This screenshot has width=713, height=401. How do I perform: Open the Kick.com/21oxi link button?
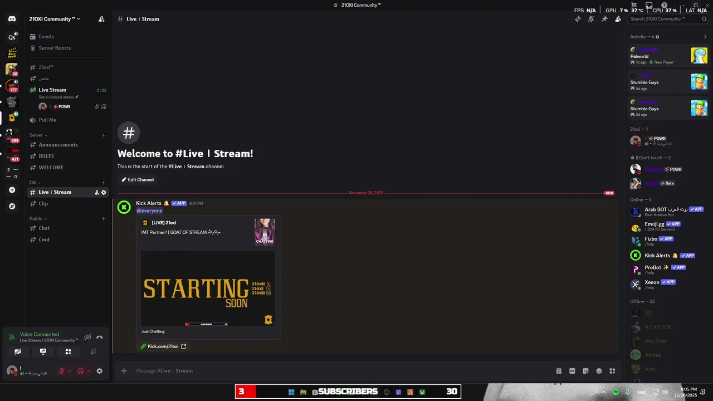pyautogui.click(x=163, y=346)
